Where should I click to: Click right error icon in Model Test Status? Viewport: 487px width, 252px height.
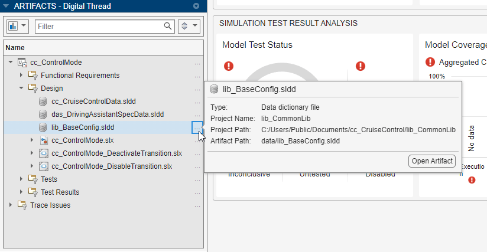(361, 66)
